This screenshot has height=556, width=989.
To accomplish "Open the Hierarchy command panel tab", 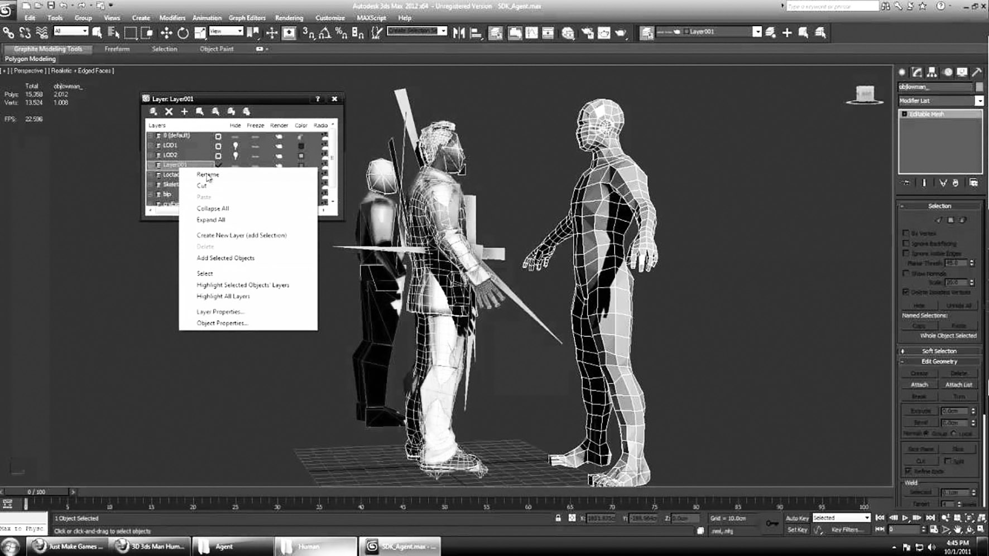I will click(932, 72).
